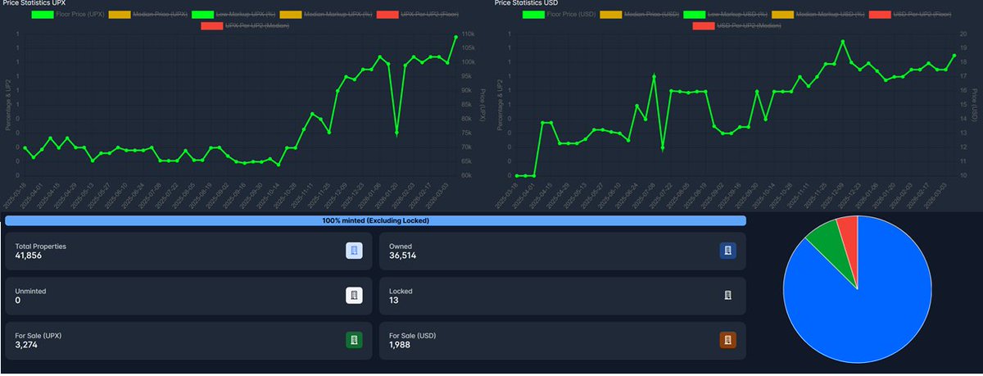Show UPX Per UP2 (Median) series
Viewport: 983px width, 376px height.
(244, 25)
